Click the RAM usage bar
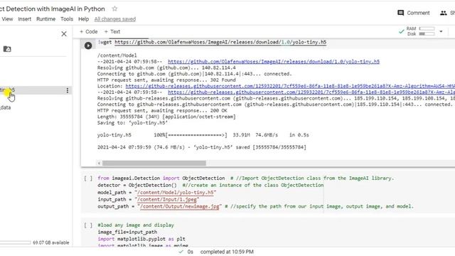The width and height of the screenshot is (455, 256). tap(427, 28)
